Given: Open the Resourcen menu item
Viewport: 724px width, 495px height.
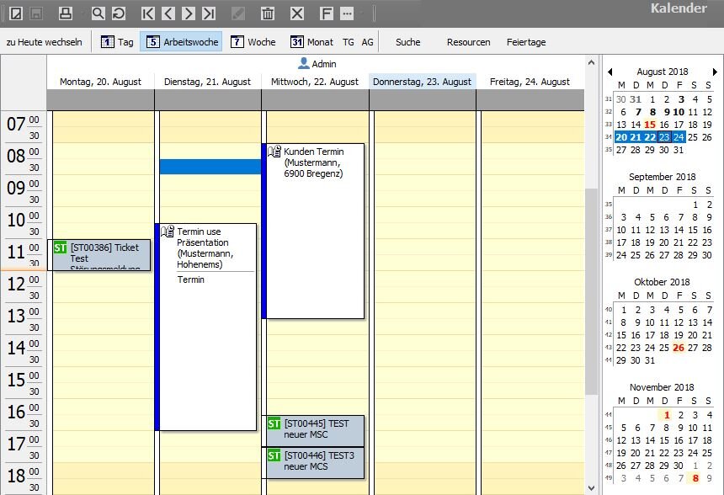Looking at the screenshot, I should pos(468,42).
